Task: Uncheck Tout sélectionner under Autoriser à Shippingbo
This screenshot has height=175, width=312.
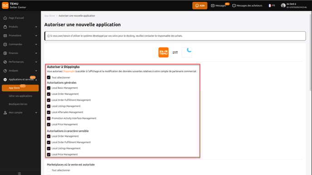Action: pos(49,77)
